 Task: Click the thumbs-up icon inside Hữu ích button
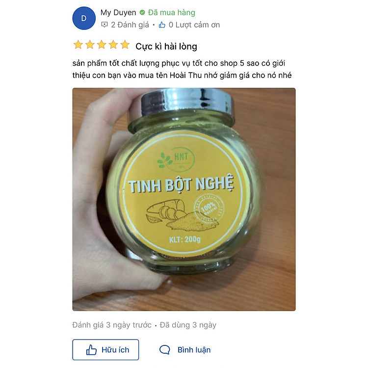pos(91,350)
